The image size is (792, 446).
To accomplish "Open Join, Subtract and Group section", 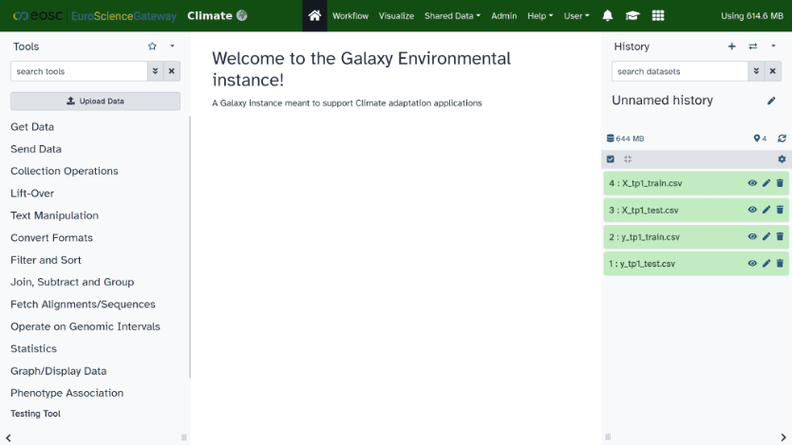I will coord(72,282).
